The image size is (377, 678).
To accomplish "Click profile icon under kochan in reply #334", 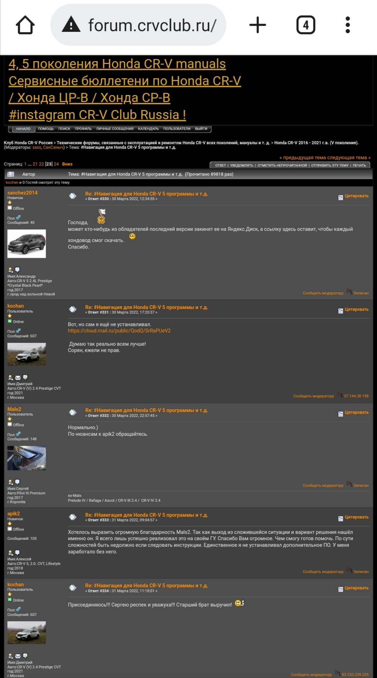I will 10,656.
